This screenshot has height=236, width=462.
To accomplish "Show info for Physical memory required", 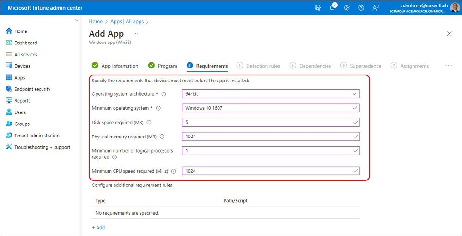I will click(x=162, y=137).
